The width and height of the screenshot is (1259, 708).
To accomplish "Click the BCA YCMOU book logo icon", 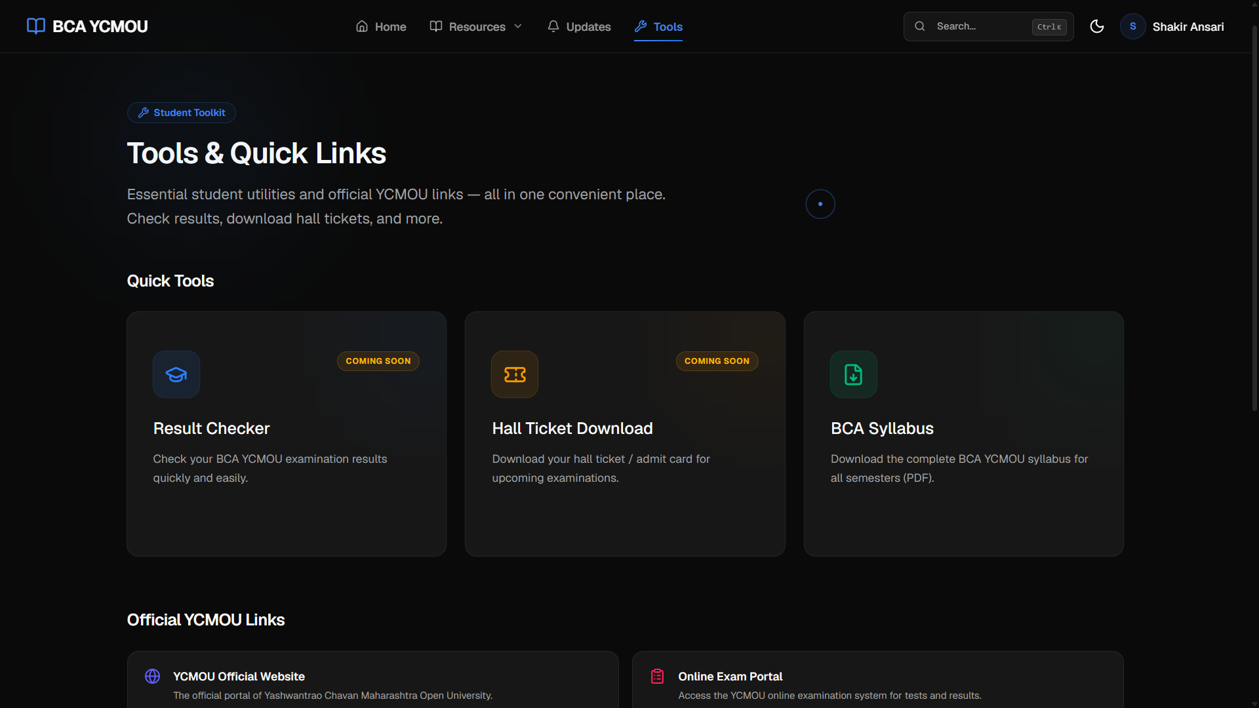I will point(36,26).
